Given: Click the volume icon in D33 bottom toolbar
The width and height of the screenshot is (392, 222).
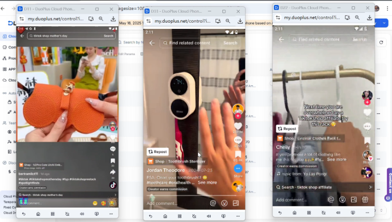Looking at the screenshot, I should [x=209, y=216].
